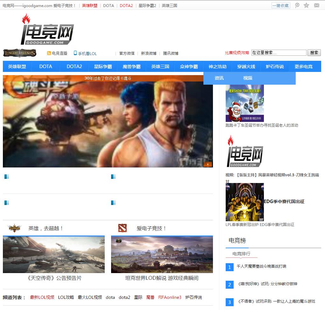The width and height of the screenshot is (325, 310).
Task: Open the LPL春季赛新冠出炉 article link
Action: click(x=260, y=224)
